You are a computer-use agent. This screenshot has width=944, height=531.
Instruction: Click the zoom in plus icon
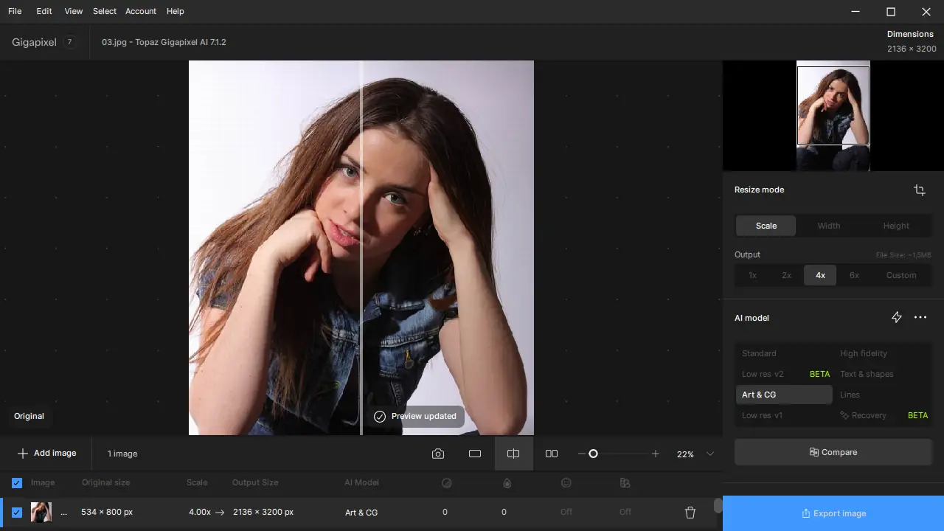[x=655, y=454]
